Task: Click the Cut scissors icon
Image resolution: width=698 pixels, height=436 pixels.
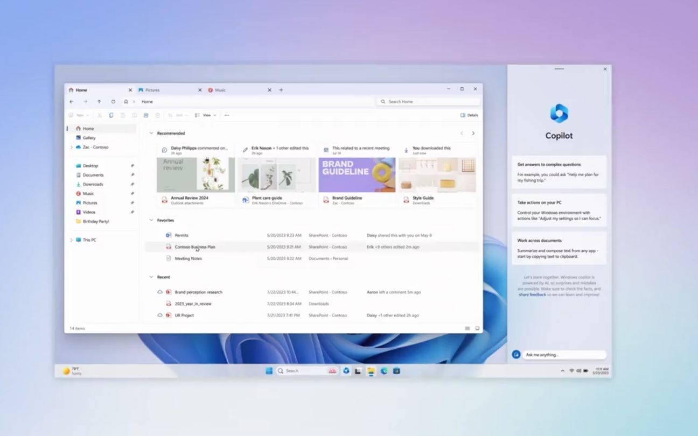Action: click(x=100, y=115)
